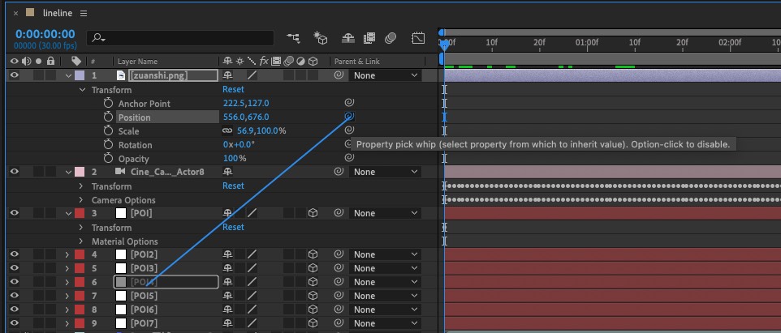This screenshot has height=333, width=781.
Task: Expand the Camera Options group
Action: pos(81,200)
